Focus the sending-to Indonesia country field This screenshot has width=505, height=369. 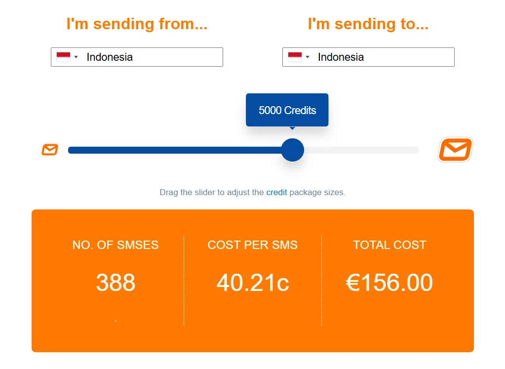380,57
